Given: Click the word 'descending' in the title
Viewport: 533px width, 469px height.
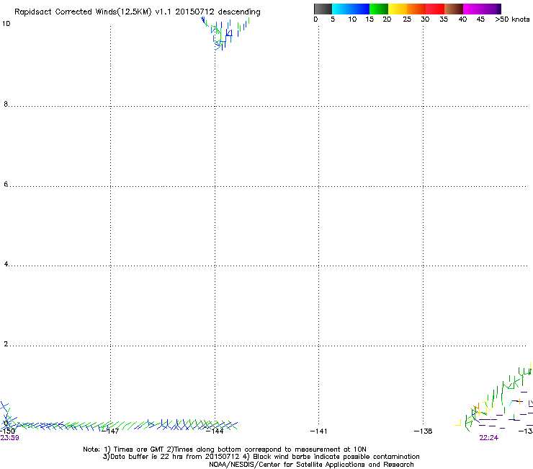Looking at the screenshot, I should click(239, 12).
